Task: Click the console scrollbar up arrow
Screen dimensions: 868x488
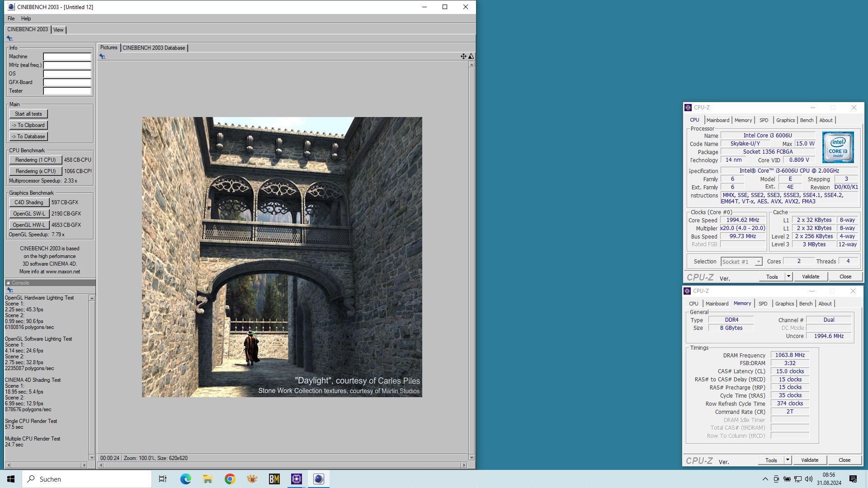Action: [92, 298]
